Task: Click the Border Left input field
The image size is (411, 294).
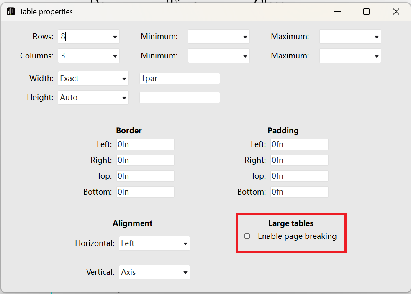Action: click(x=145, y=144)
